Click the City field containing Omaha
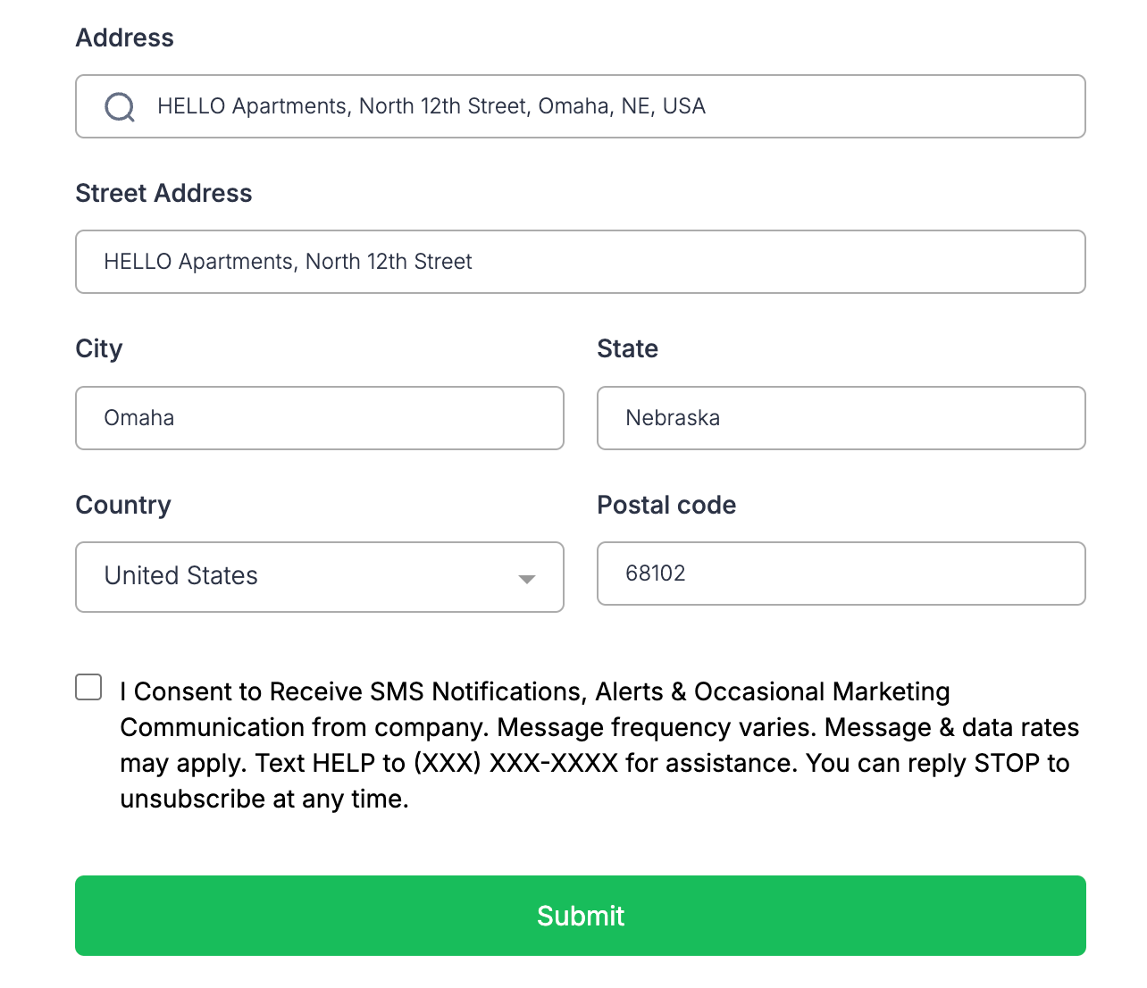1147x988 pixels. [x=320, y=418]
